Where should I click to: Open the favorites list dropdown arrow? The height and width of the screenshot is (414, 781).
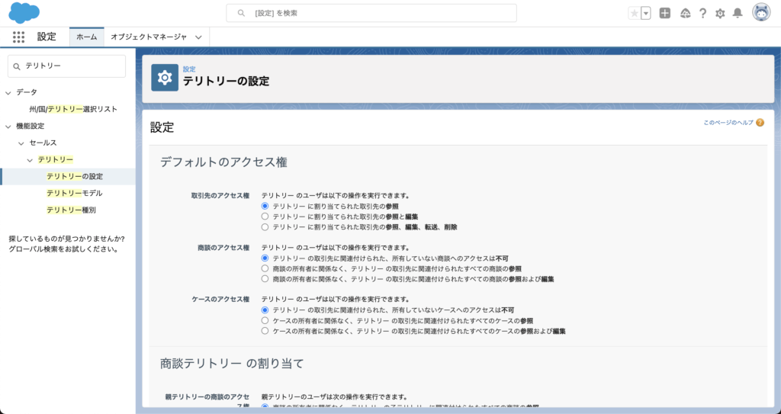[x=646, y=14]
